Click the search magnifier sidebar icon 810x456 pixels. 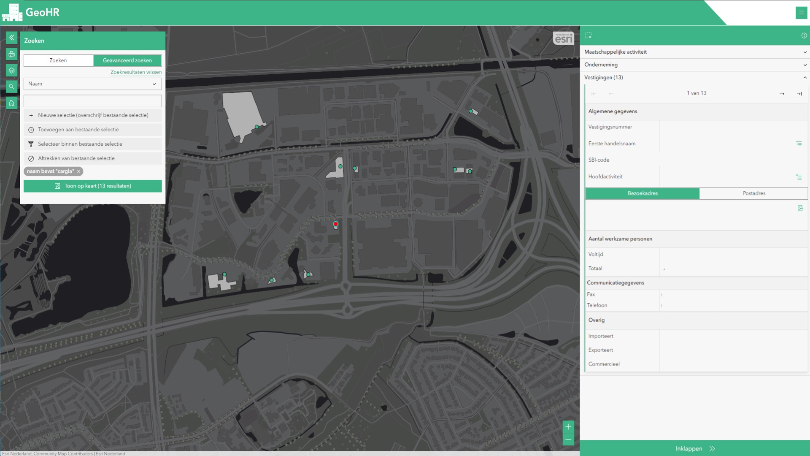[11, 87]
